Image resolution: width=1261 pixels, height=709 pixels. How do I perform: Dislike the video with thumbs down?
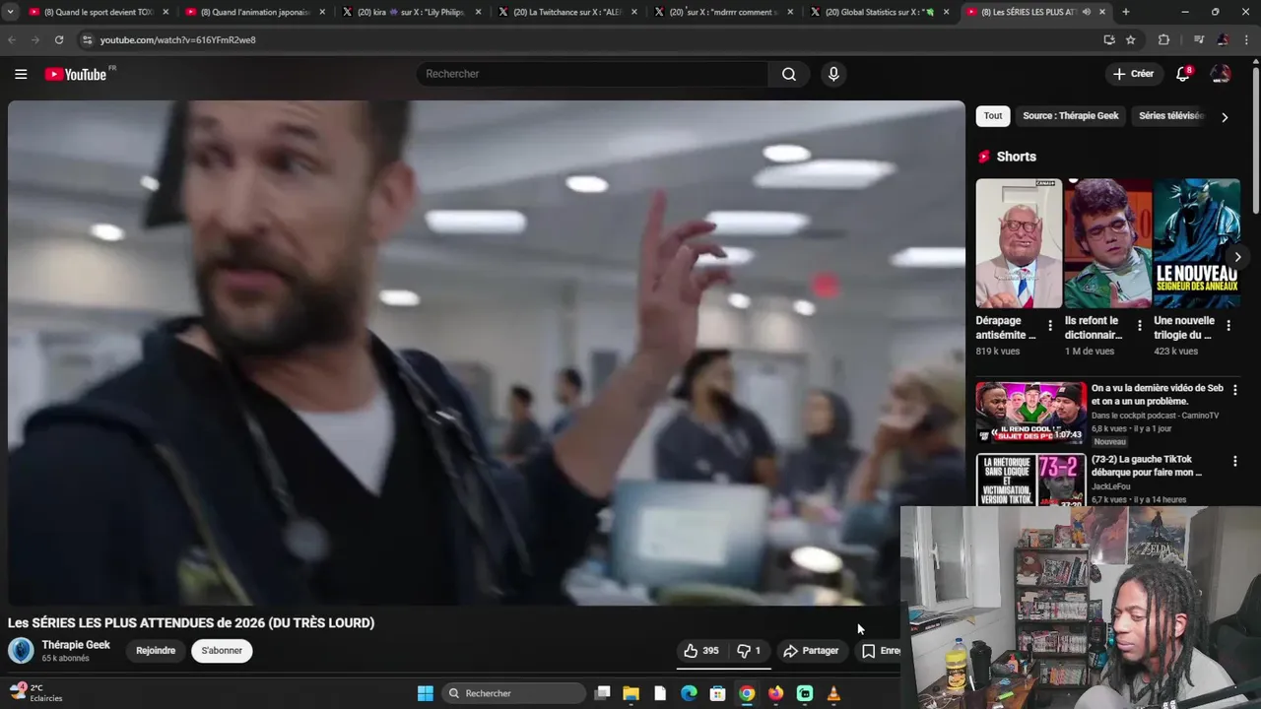[x=750, y=651]
